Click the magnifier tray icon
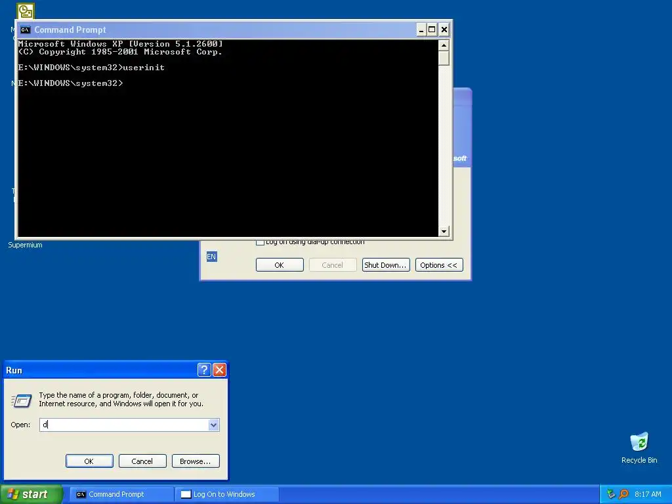Image resolution: width=672 pixels, height=504 pixels. coord(623,494)
